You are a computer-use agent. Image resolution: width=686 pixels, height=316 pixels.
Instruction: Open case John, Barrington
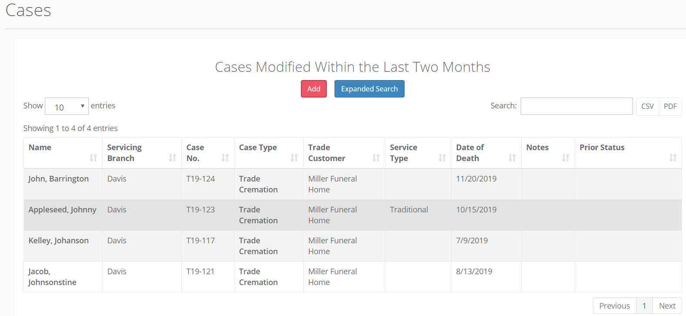pyautogui.click(x=58, y=178)
